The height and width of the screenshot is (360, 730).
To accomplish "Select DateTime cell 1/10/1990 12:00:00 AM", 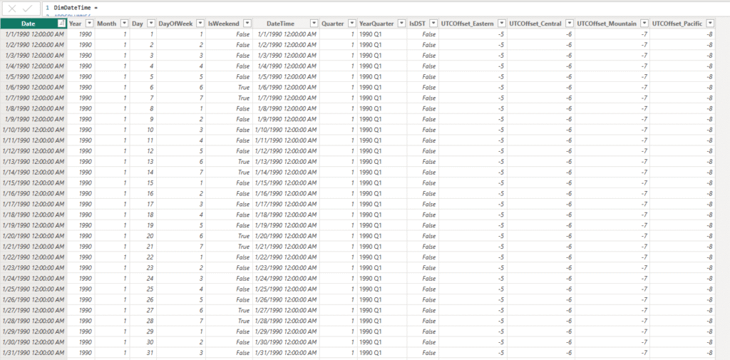I will pyautogui.click(x=286, y=130).
